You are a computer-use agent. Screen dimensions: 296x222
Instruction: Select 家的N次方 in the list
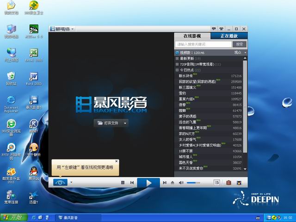[209, 134]
